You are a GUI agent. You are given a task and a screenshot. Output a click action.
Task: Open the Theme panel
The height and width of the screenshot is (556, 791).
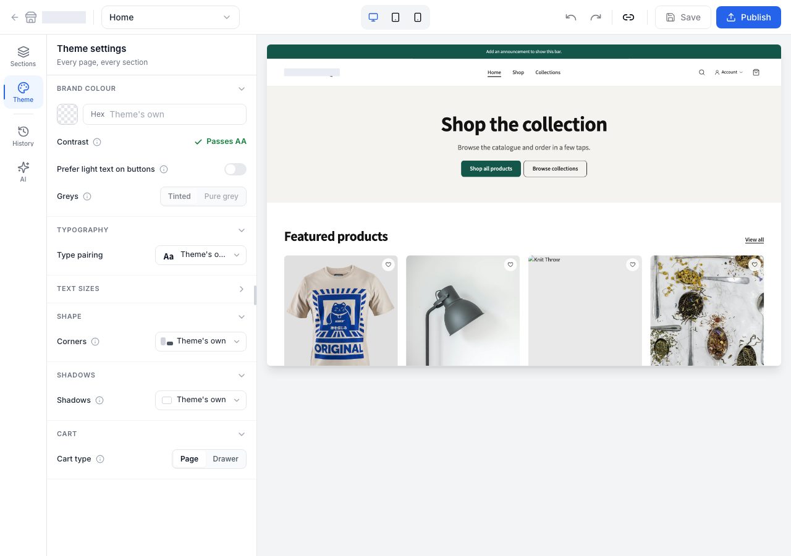pyautogui.click(x=23, y=92)
